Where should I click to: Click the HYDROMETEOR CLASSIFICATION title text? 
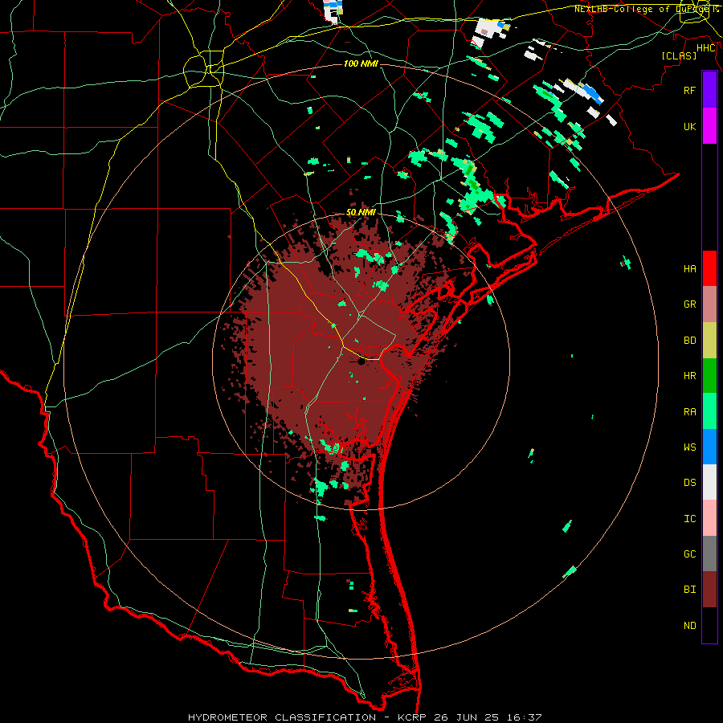pyautogui.click(x=282, y=717)
